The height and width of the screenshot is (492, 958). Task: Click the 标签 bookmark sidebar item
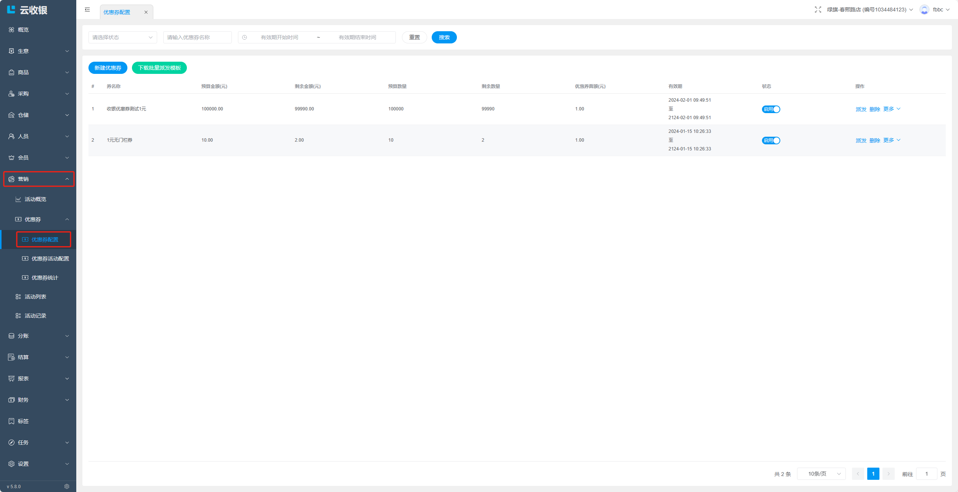click(23, 421)
